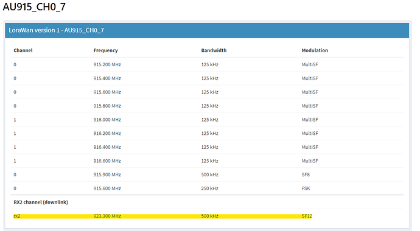Click channel 0 in the 915.200 MHz row
Screen dimensions: 420x231
coord(15,64)
